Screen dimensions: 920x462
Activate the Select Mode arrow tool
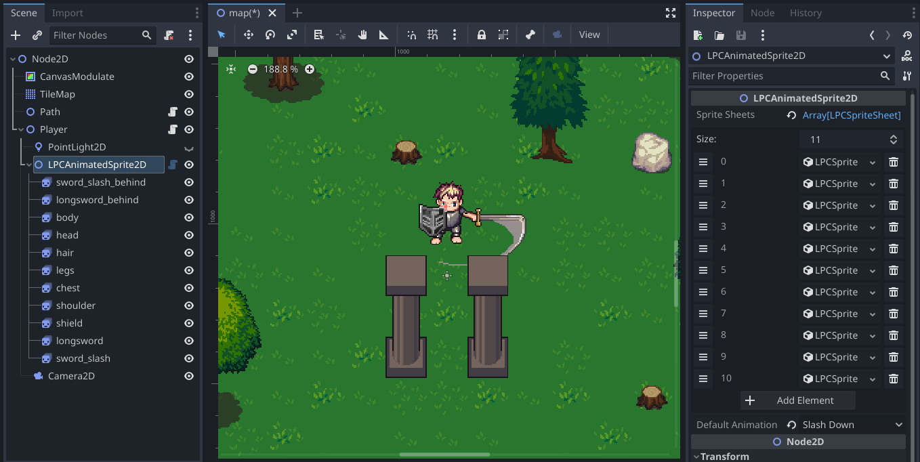[x=221, y=35]
